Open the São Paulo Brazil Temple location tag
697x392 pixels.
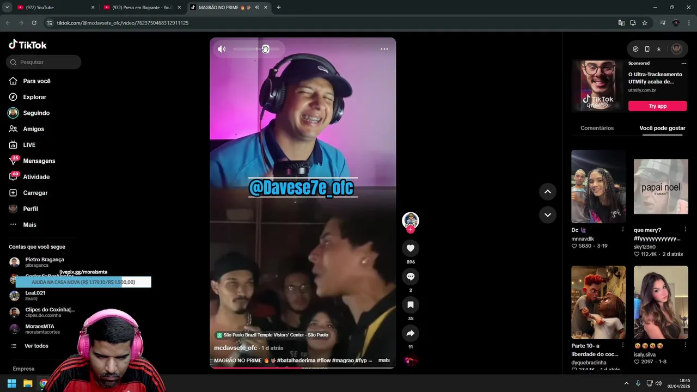(272, 335)
